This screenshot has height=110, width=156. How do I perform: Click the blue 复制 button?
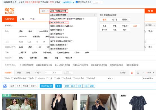[x=58, y=86]
